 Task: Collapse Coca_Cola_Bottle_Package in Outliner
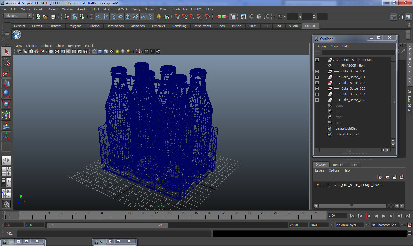click(x=317, y=60)
